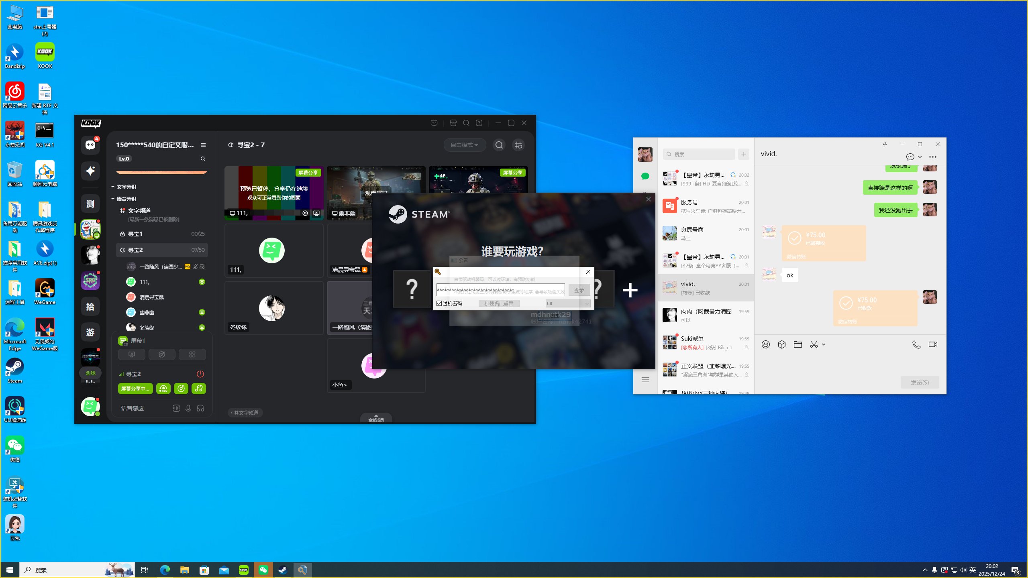Open the WeChat file folder icon
Image resolution: width=1028 pixels, height=578 pixels.
point(798,344)
